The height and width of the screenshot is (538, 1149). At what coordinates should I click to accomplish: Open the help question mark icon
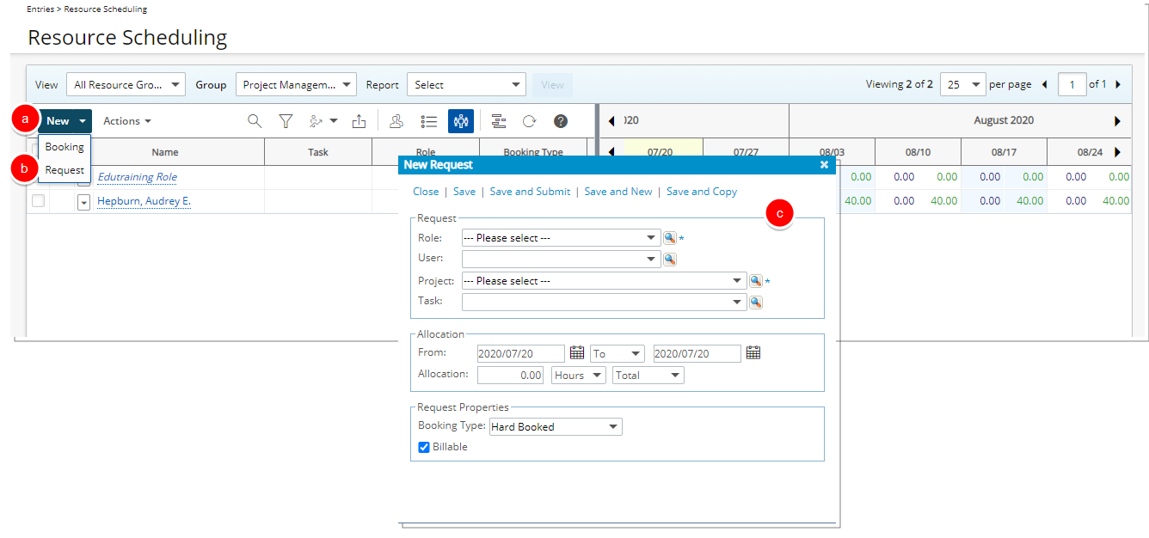click(x=561, y=121)
